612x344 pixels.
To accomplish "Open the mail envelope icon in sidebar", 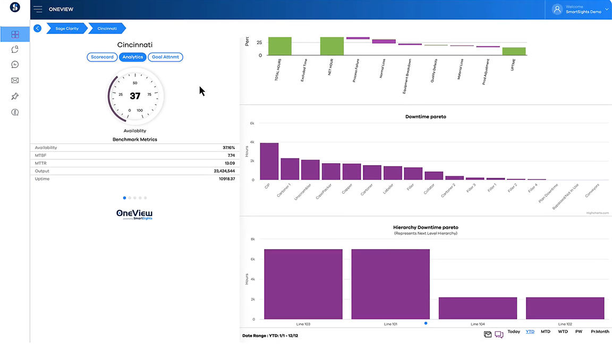I will [15, 81].
